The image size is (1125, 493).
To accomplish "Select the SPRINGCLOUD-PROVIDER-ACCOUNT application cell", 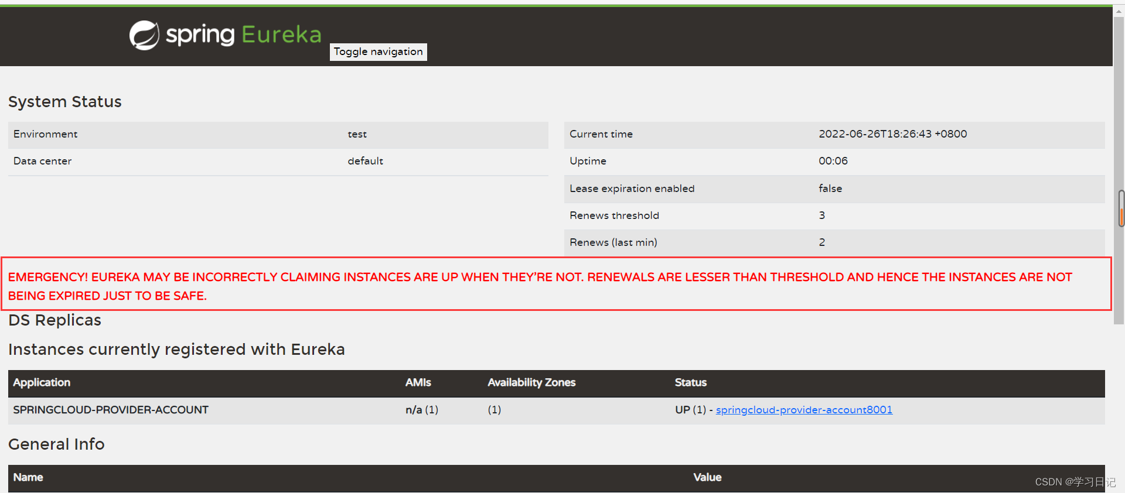I will click(111, 410).
